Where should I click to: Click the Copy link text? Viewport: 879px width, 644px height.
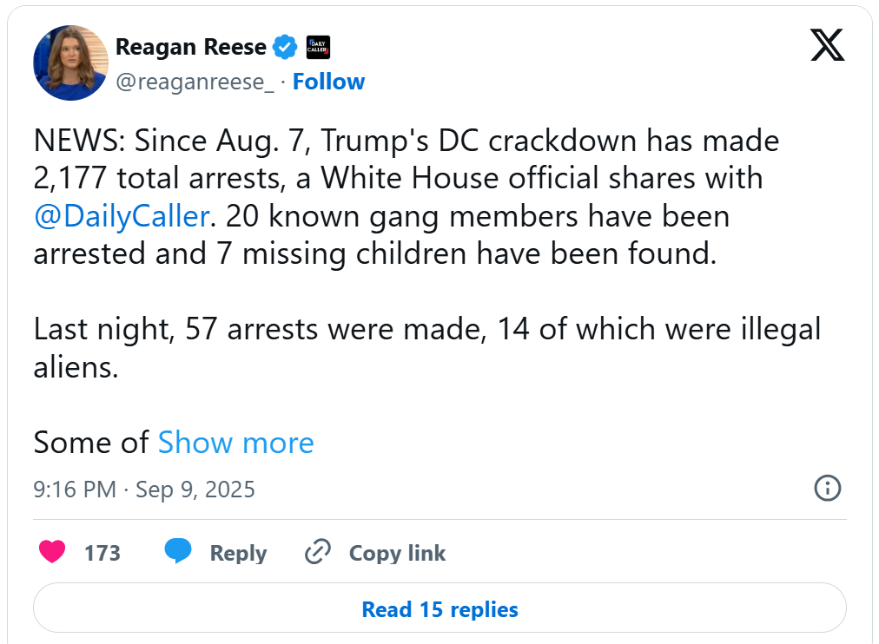pyautogui.click(x=397, y=553)
